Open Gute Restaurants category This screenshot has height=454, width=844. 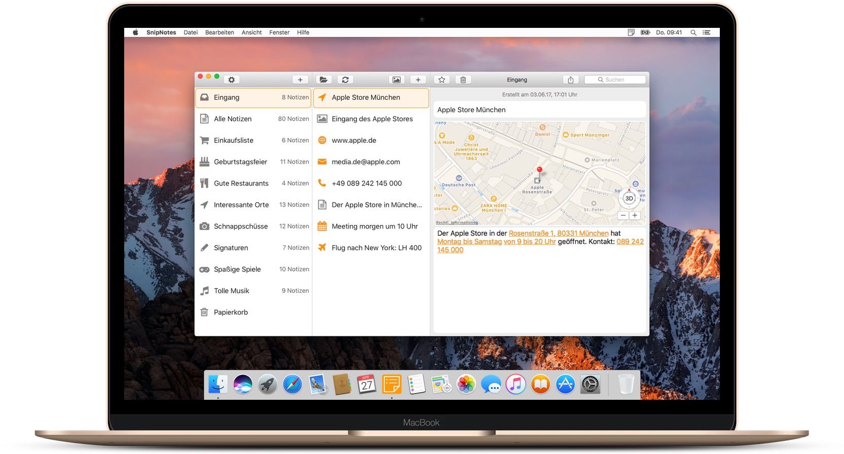(x=253, y=183)
